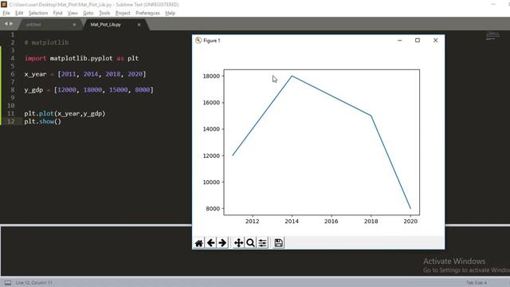This screenshot has width=510, height=287.
Task: Click the Figure 1 window icon
Action: point(198,41)
